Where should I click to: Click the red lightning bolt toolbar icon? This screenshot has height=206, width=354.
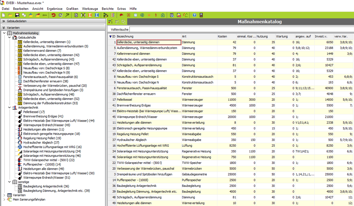[x=156, y=15]
